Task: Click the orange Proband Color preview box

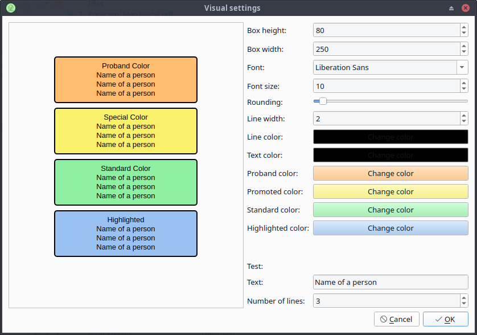Action: [x=125, y=80]
